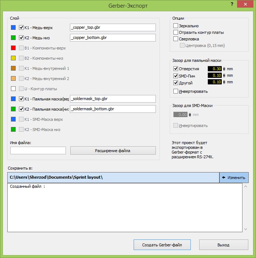Viewport: 256px width, 258px height.
Task: Click Изменить to change save folder
Action: pyautogui.click(x=234, y=178)
